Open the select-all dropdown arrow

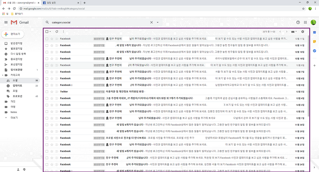coord(50,31)
